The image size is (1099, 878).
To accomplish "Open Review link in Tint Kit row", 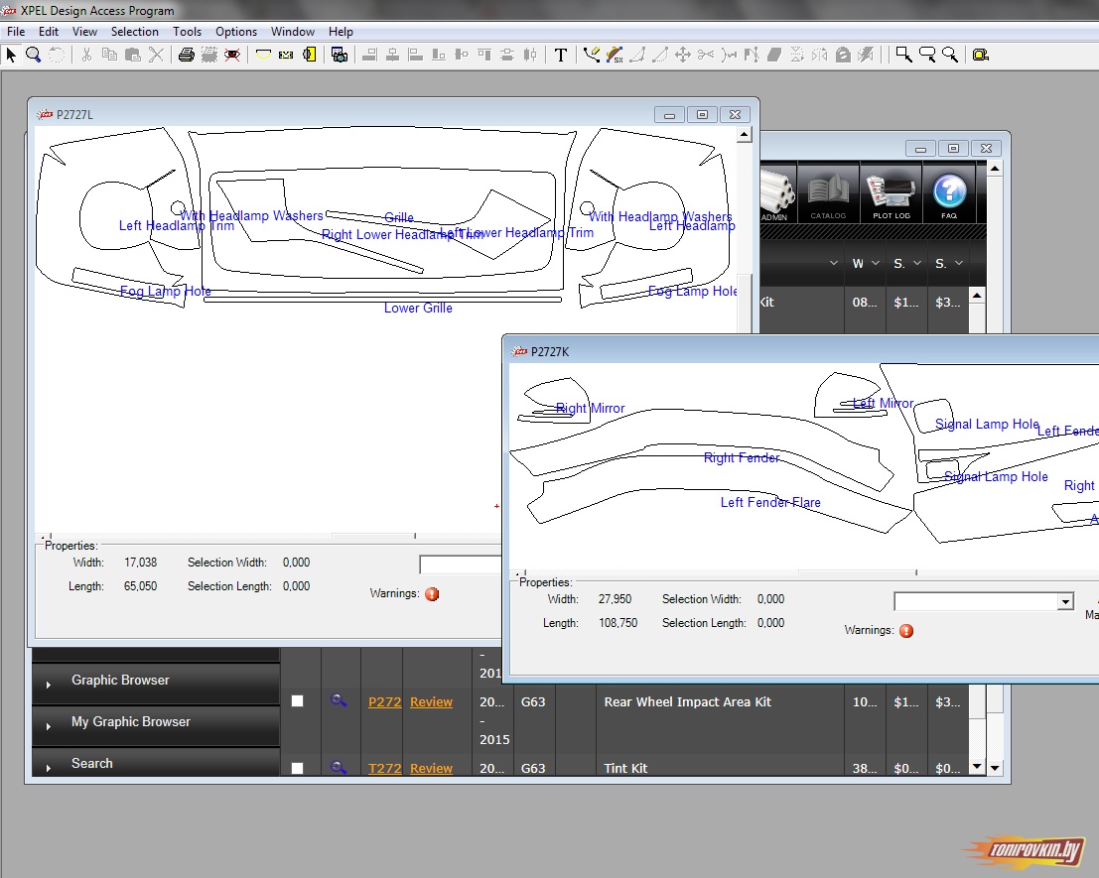I will point(431,768).
